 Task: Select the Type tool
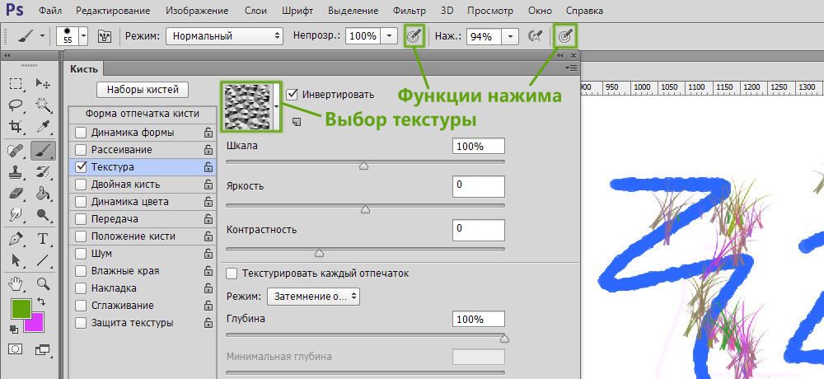pyautogui.click(x=43, y=239)
